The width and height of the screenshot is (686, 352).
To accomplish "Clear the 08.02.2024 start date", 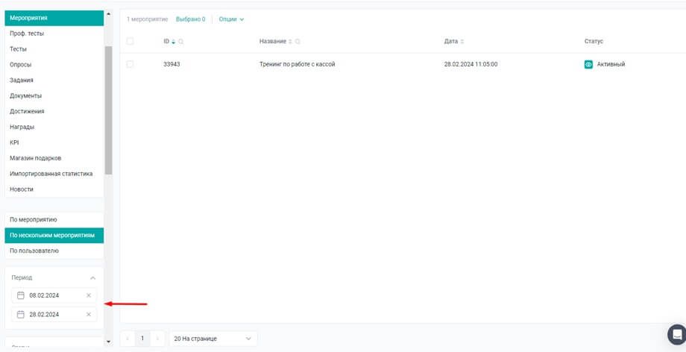I will [x=89, y=295].
